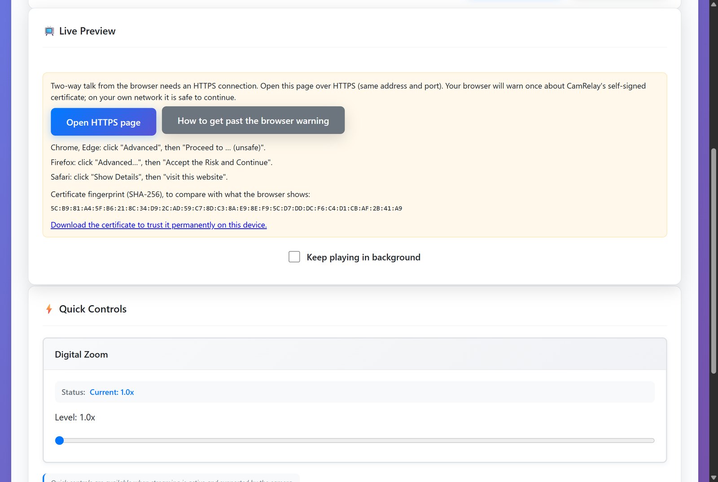Select the certificate fingerprint text 5C:B9:81…

click(x=226, y=208)
